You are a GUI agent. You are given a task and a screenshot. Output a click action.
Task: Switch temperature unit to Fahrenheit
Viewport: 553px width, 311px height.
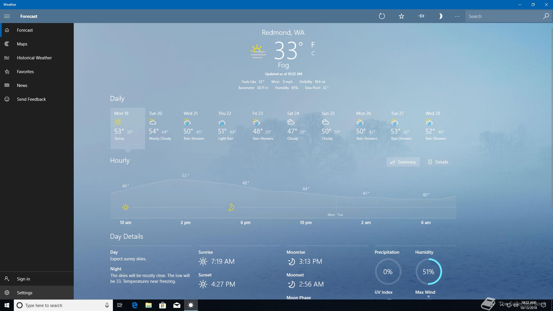(x=313, y=45)
